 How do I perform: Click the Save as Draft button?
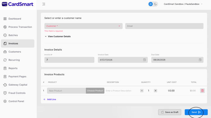[x=170, y=112]
